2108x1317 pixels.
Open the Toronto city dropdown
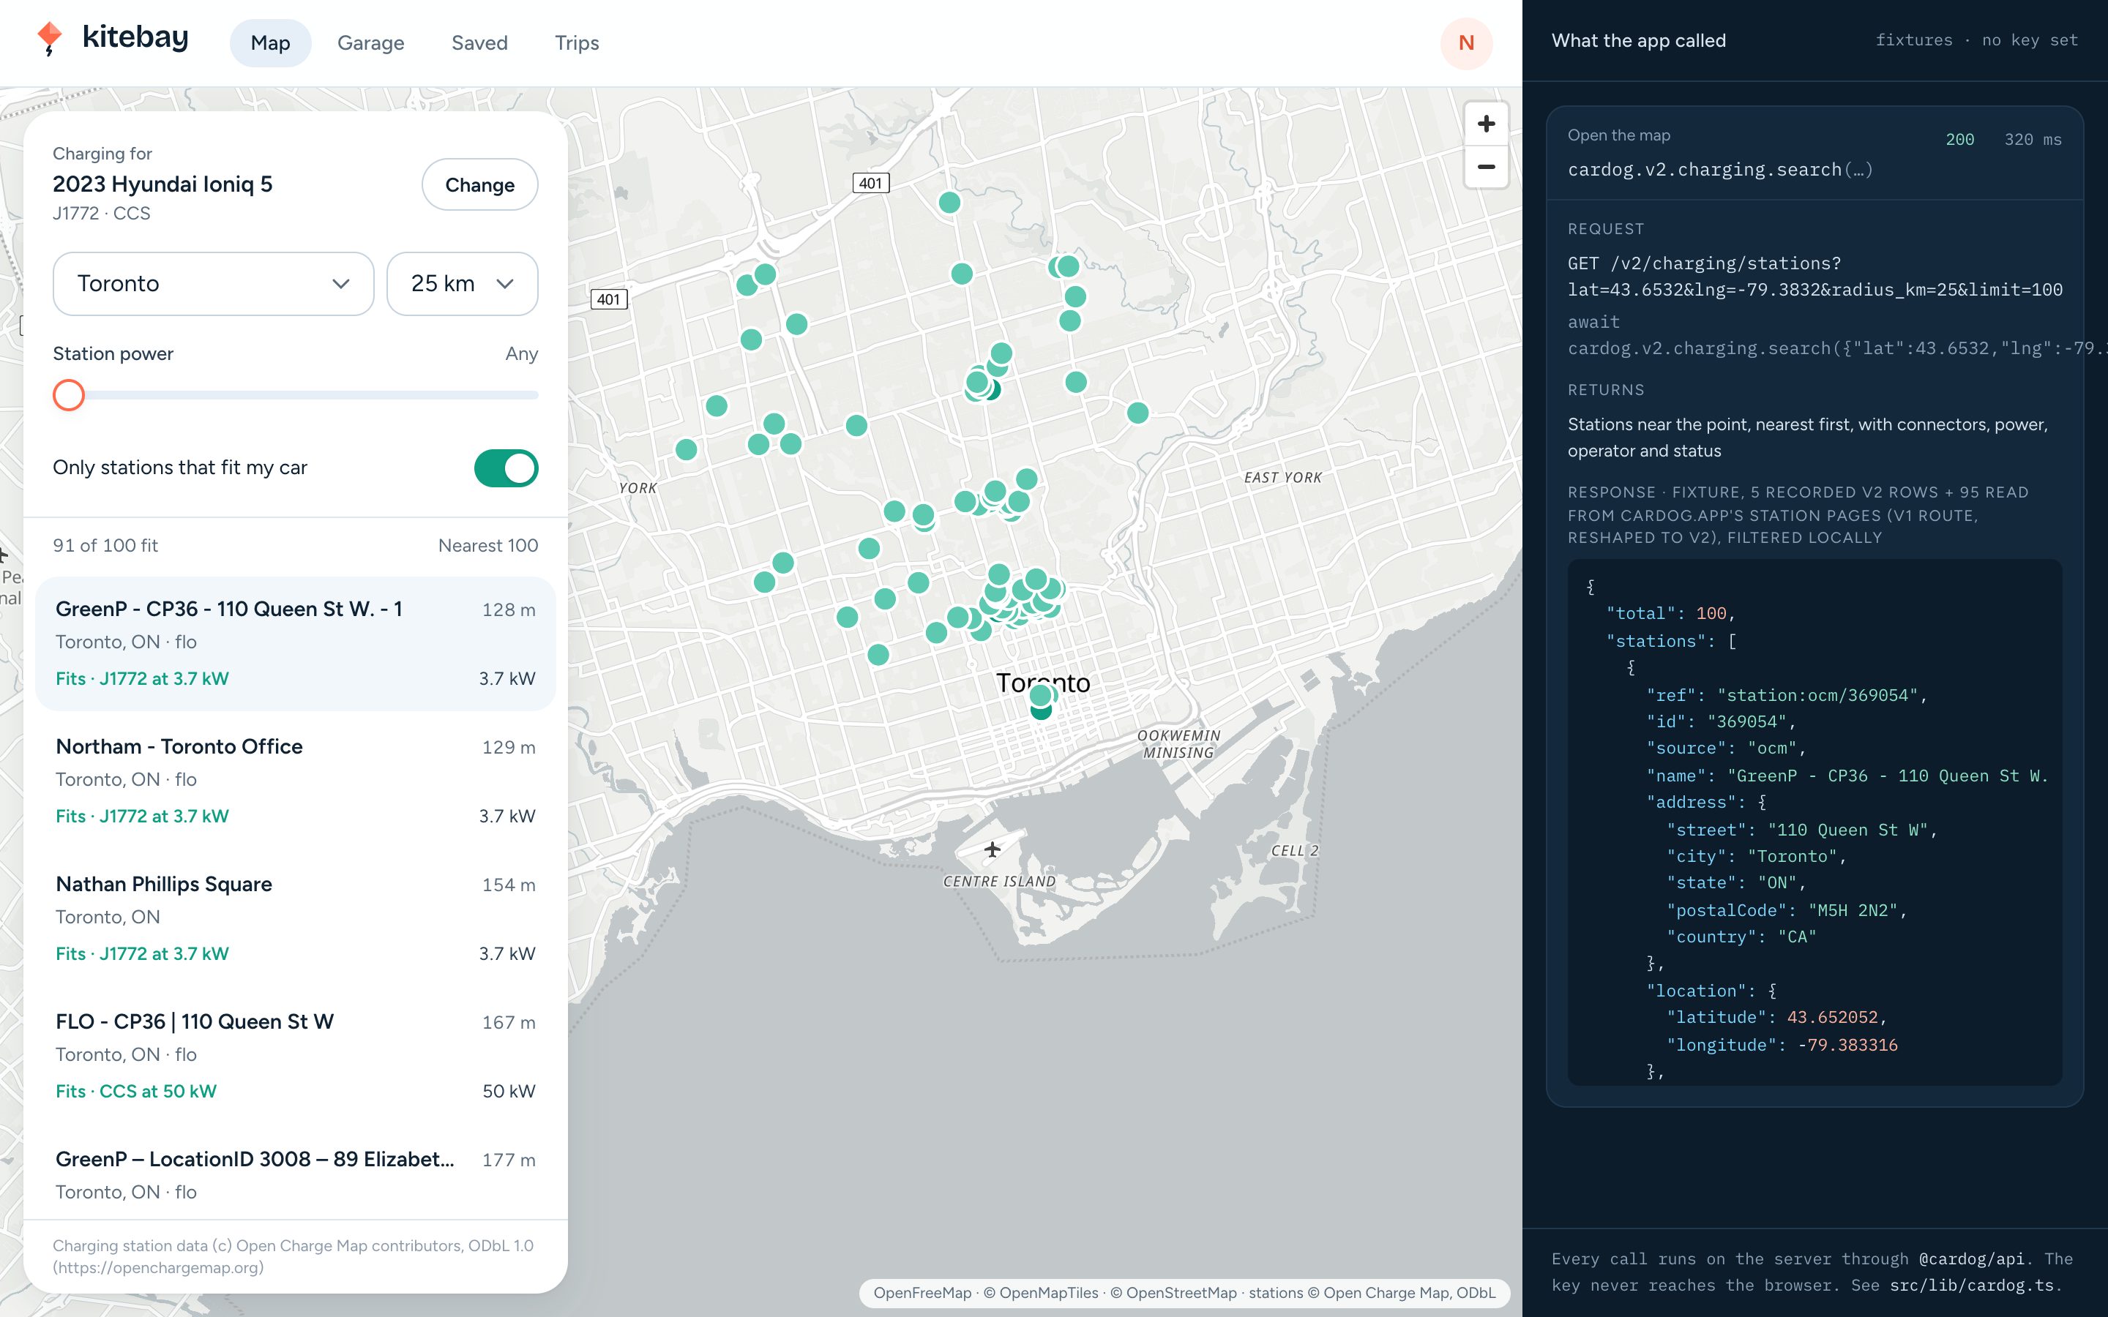tap(214, 283)
